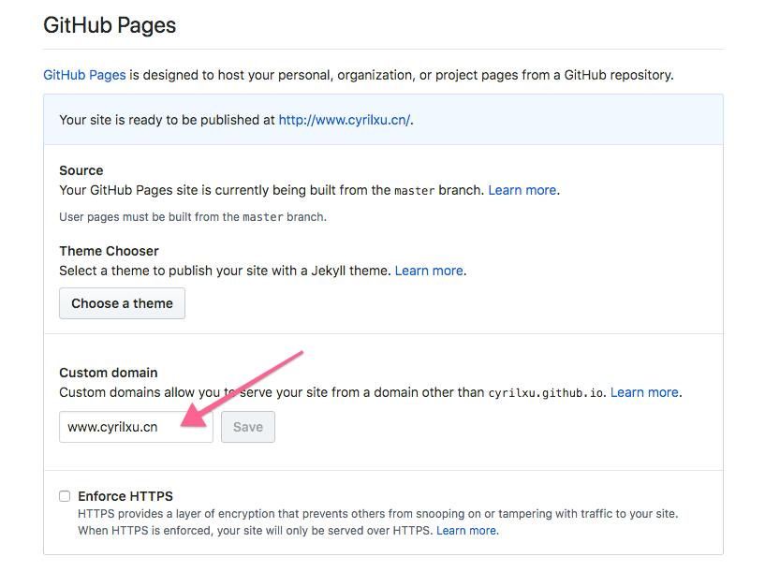
Task: Click the GitHub Pages page heading
Action: tap(110, 25)
